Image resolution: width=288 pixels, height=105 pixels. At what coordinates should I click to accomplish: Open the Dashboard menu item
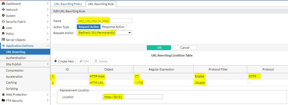pyautogui.click(x=25, y=3)
